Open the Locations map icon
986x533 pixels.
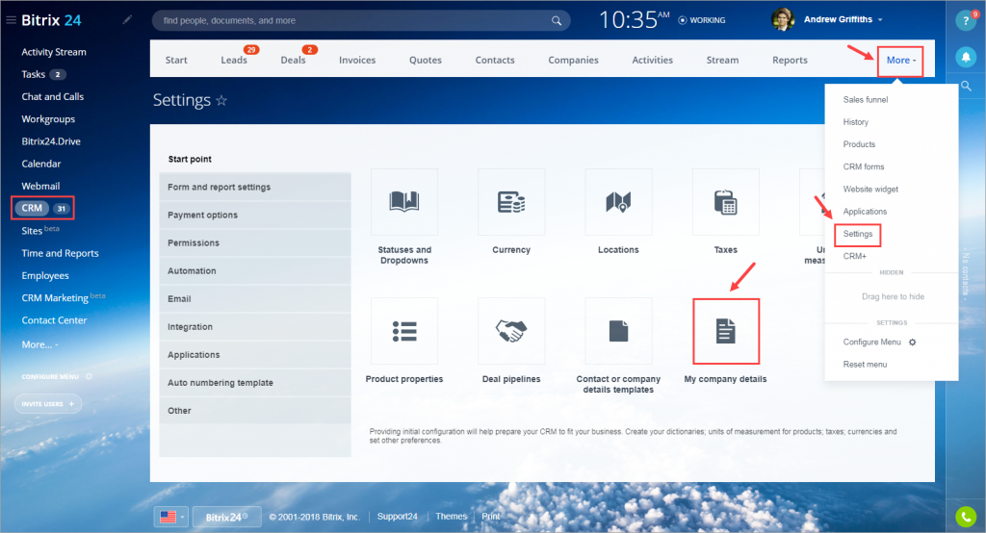[x=618, y=202]
